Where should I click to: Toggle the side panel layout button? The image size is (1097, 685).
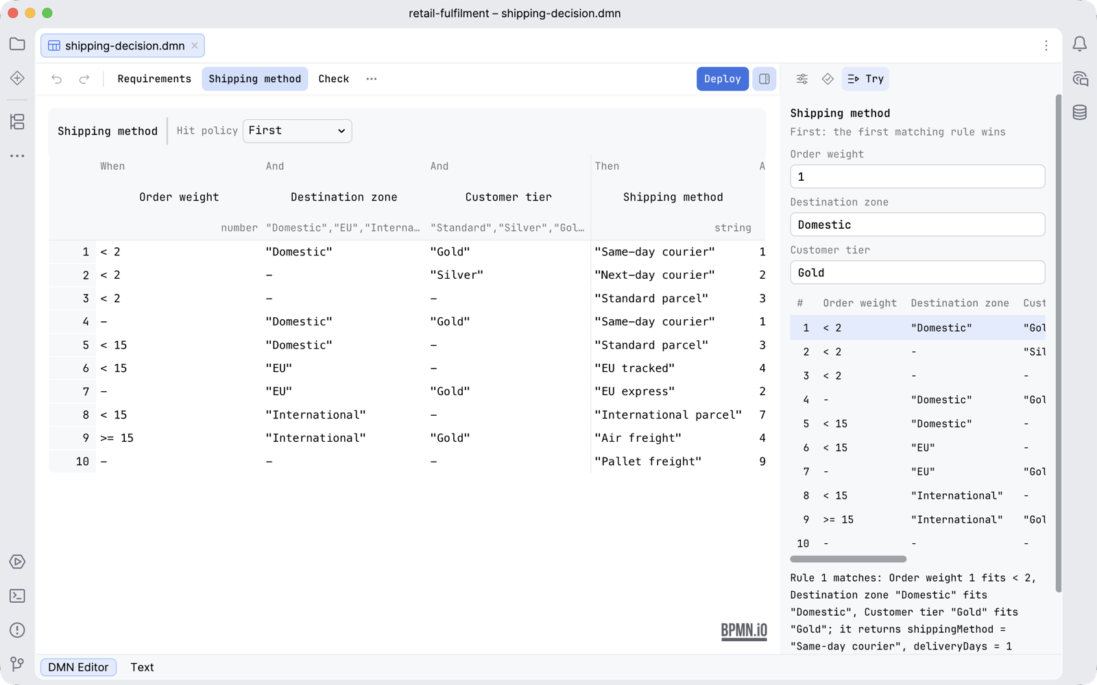(x=764, y=79)
